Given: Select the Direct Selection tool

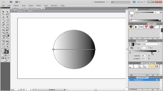Looking at the screenshot, I should pyautogui.click(x=7, y=12).
